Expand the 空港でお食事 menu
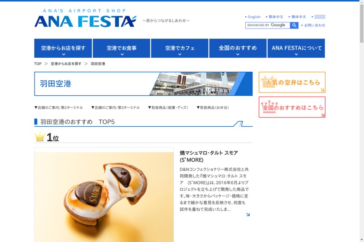 [121, 48]
